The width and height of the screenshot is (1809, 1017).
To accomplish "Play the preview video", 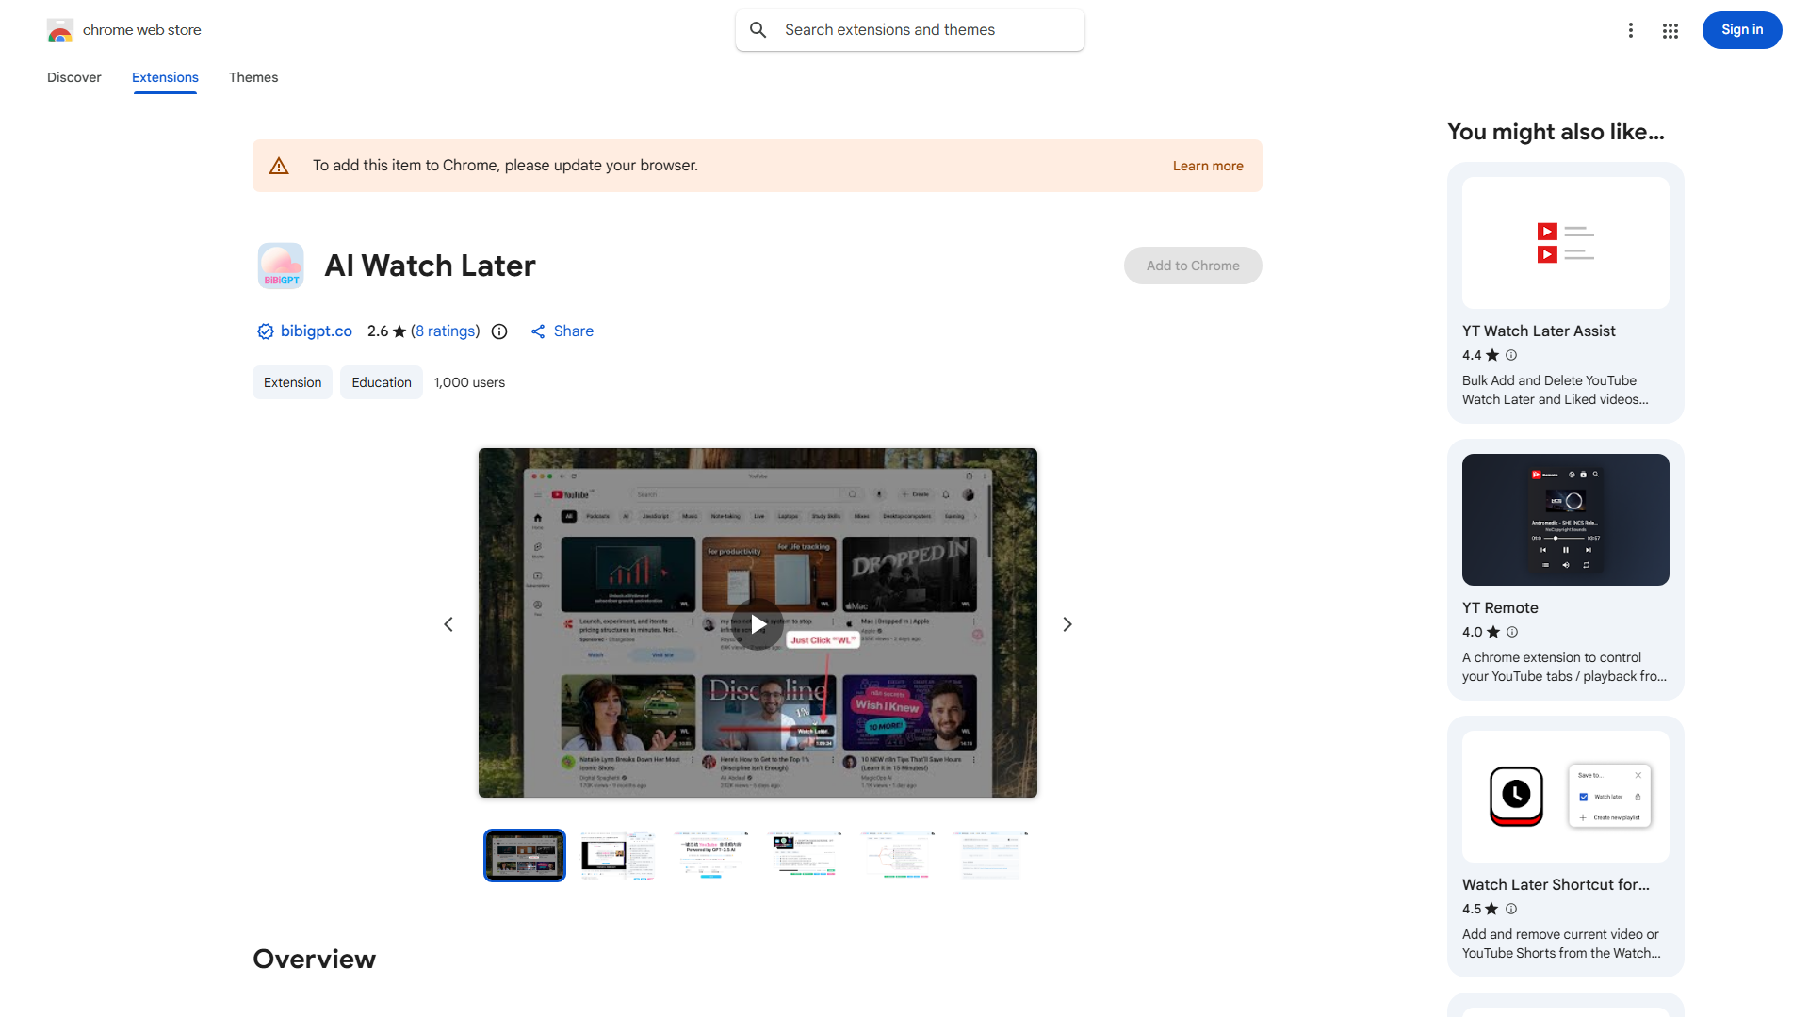I will coord(758,623).
